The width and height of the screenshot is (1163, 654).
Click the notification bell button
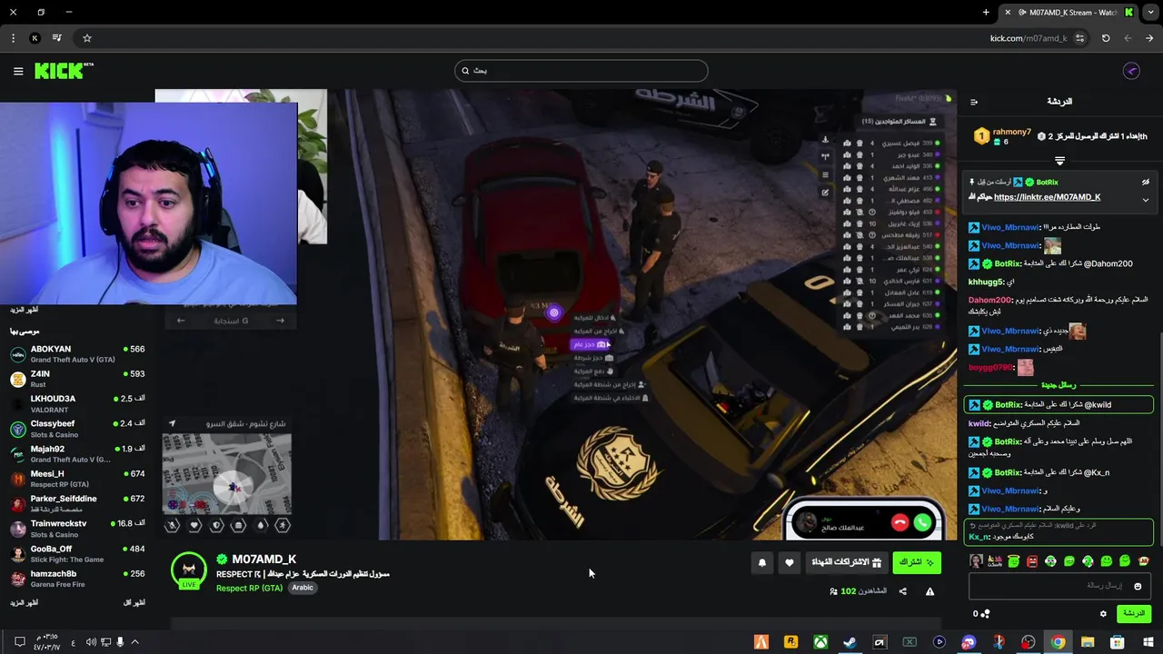(762, 563)
